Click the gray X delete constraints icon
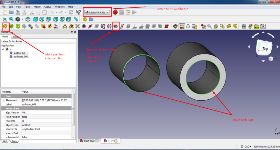Image resolution: width=280 pixels, height=150 pixels. tap(77, 26)
